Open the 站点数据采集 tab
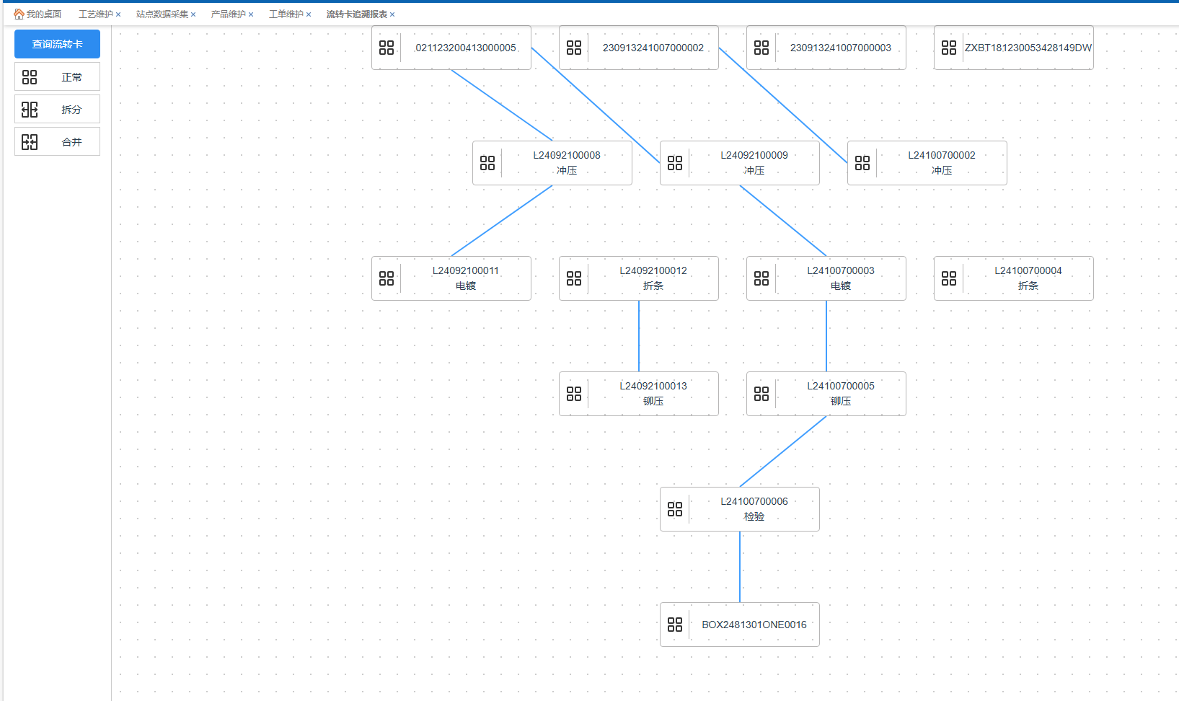The height and width of the screenshot is (701, 1179). pyautogui.click(x=162, y=14)
